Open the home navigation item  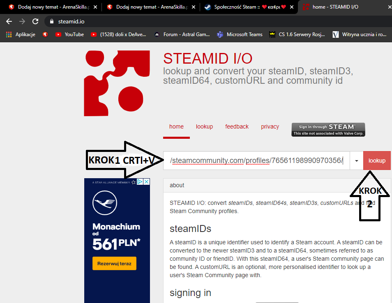176,126
